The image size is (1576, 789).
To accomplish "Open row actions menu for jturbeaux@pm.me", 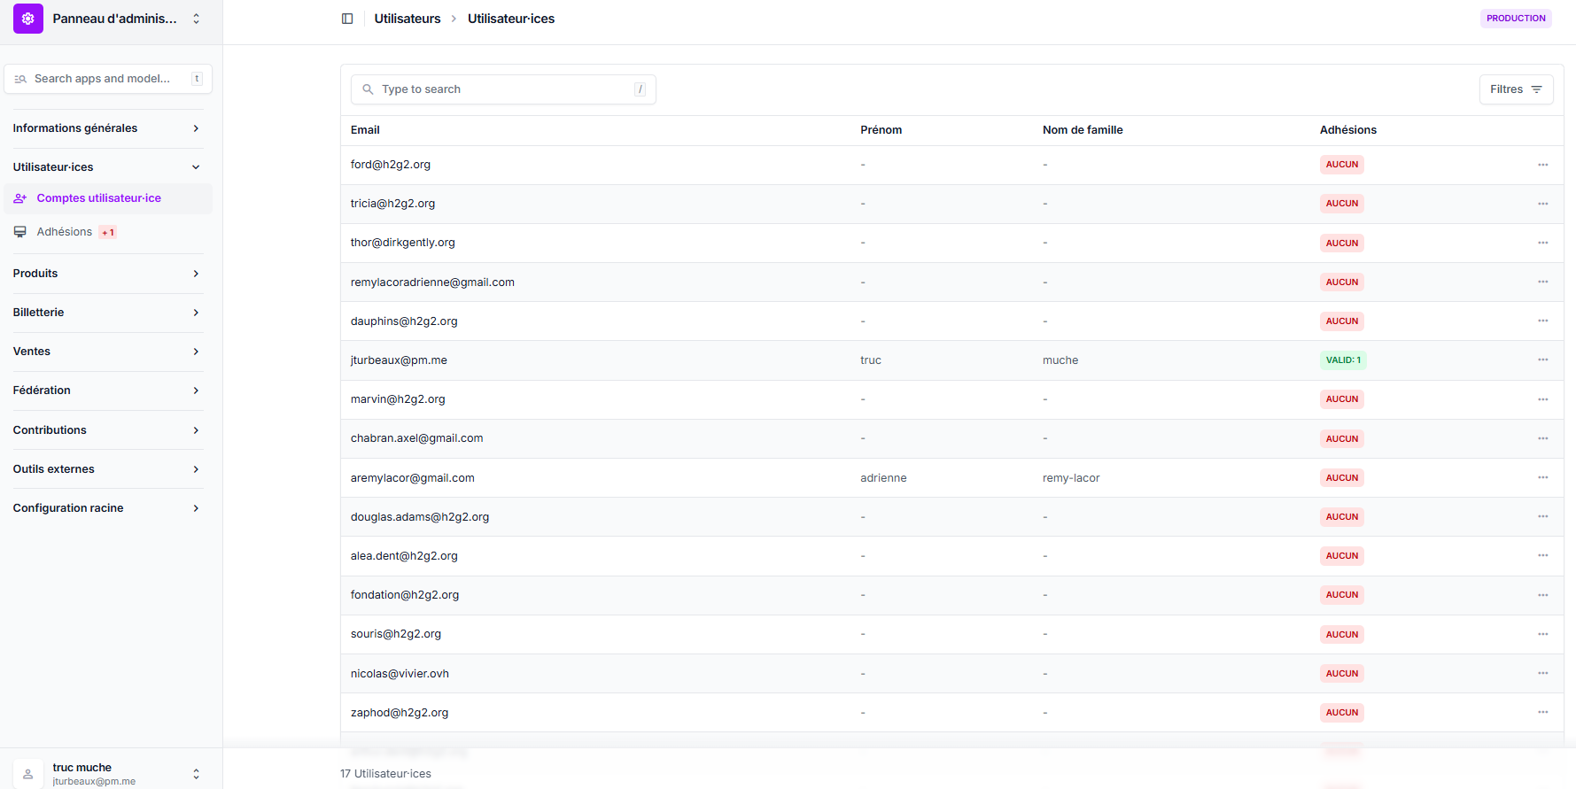I will click(x=1542, y=360).
